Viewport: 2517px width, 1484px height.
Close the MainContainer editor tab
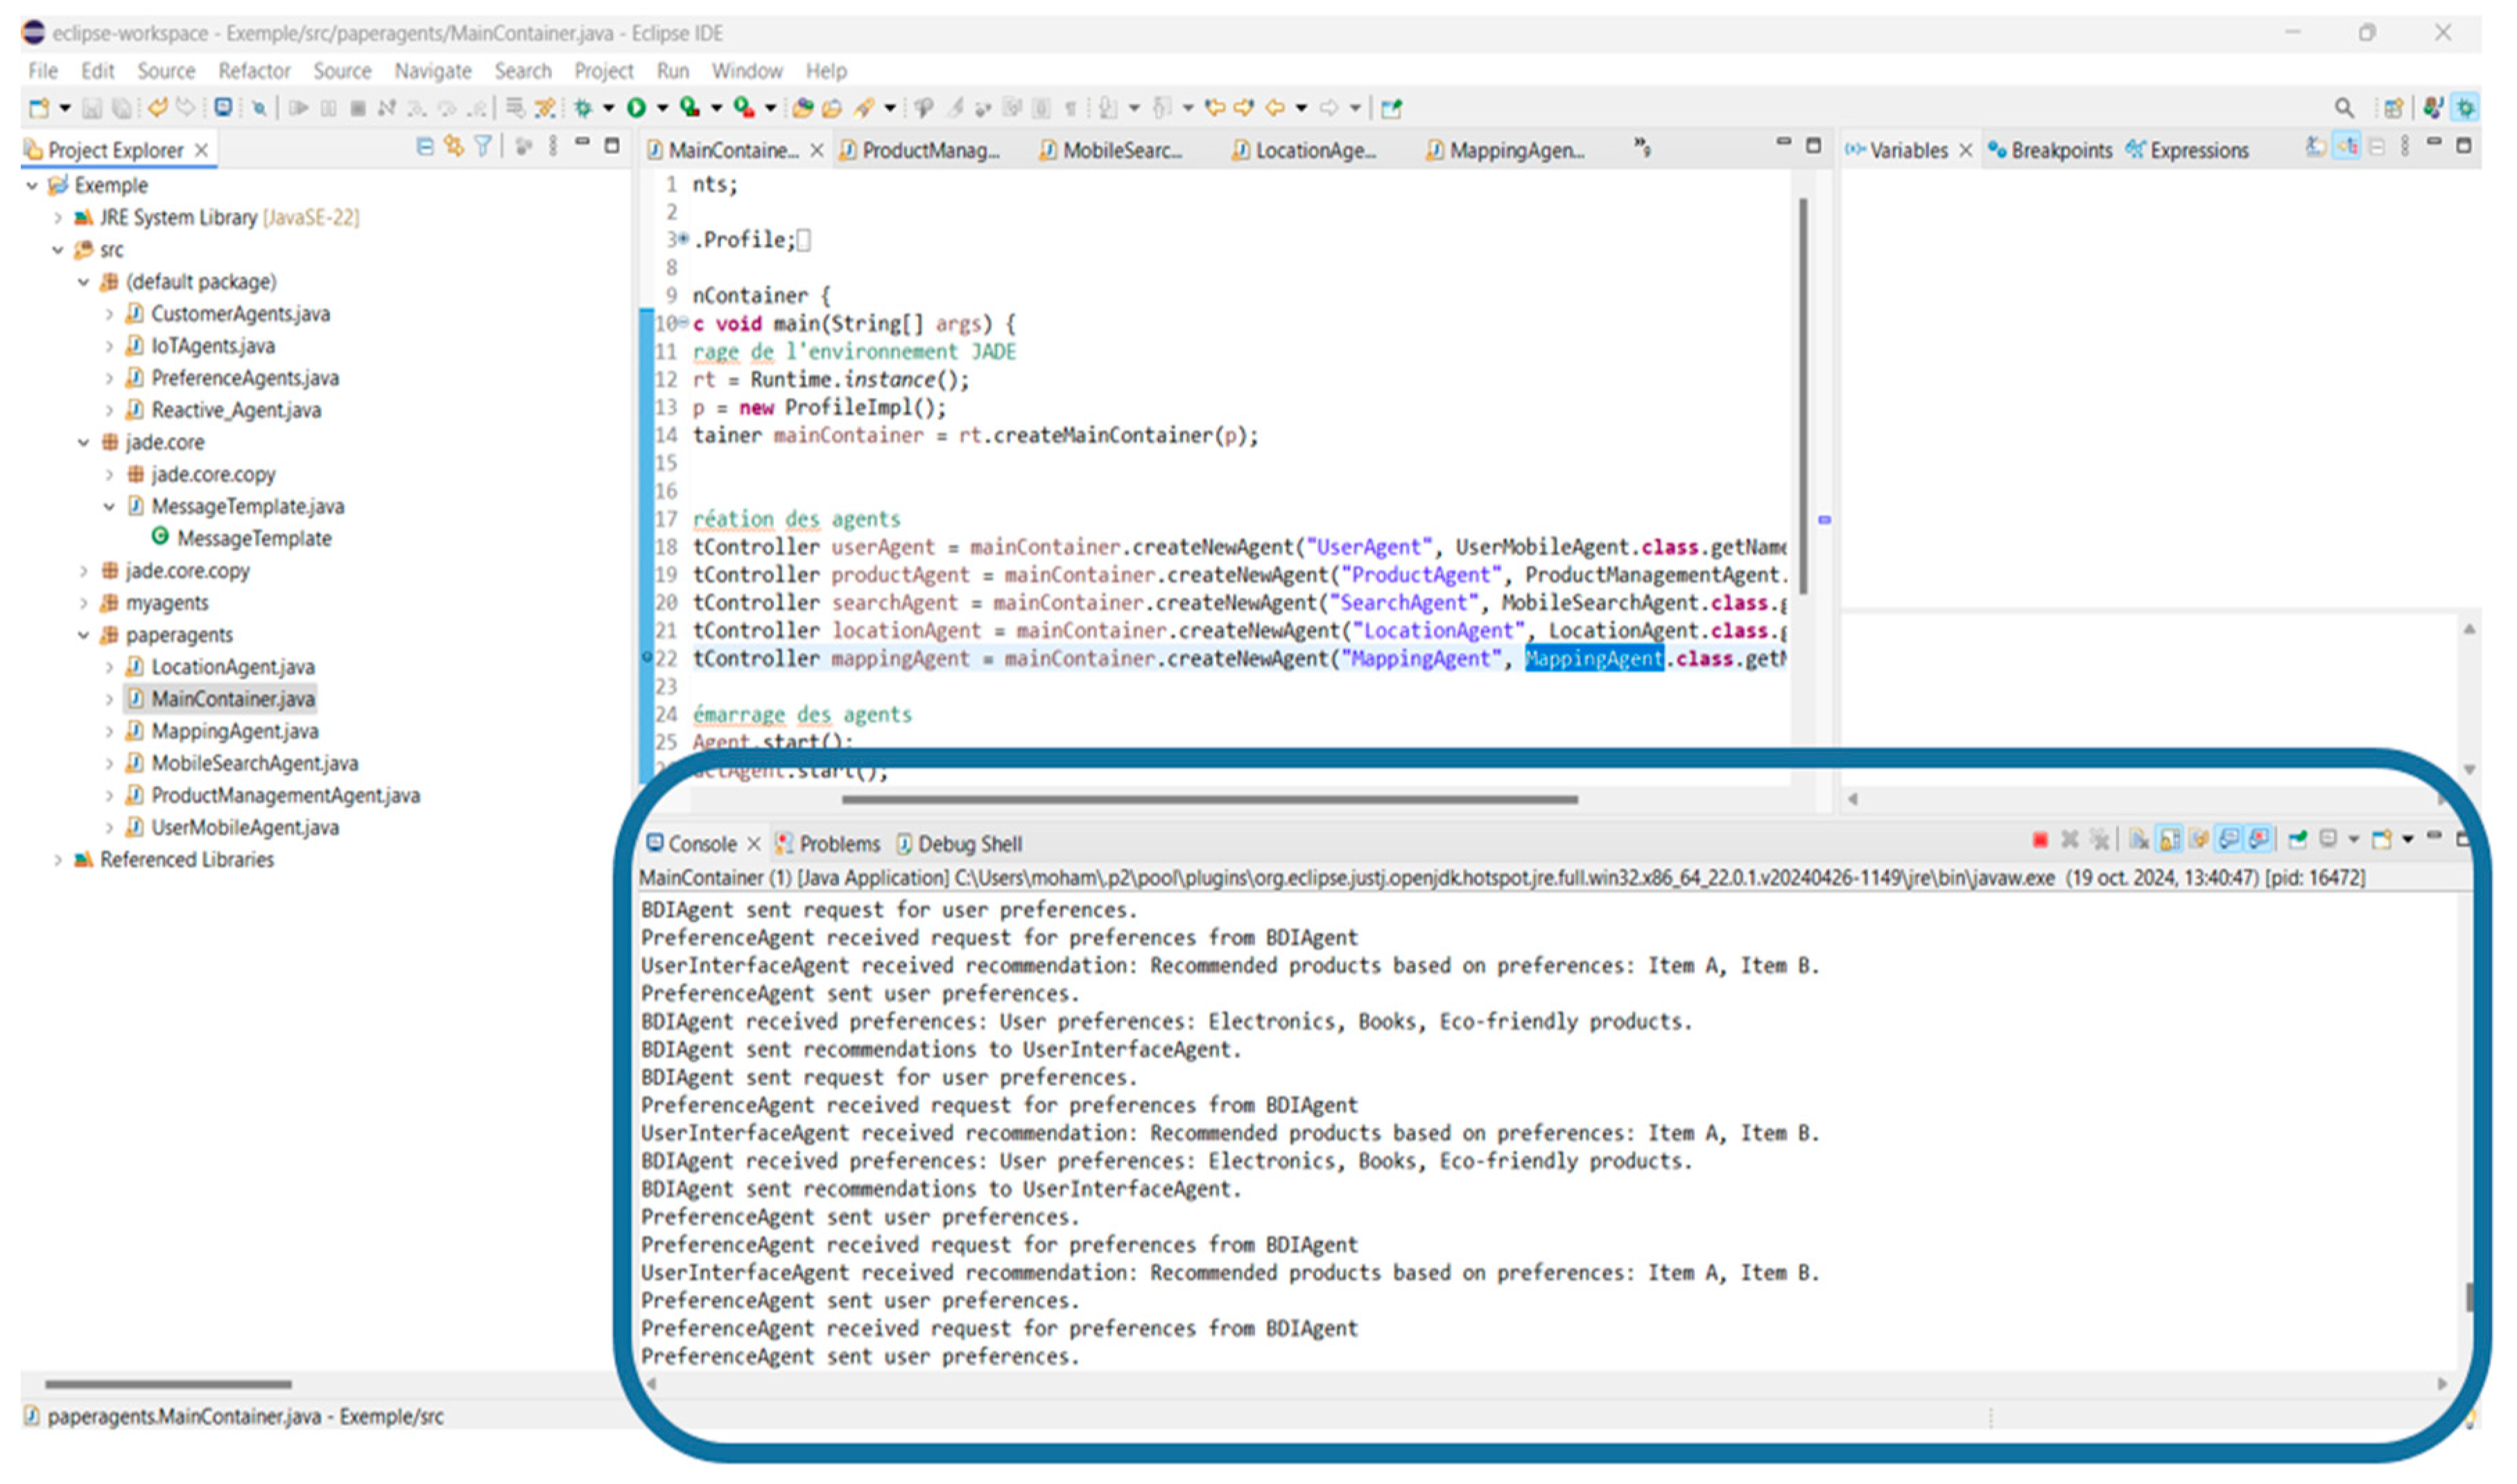tap(816, 150)
